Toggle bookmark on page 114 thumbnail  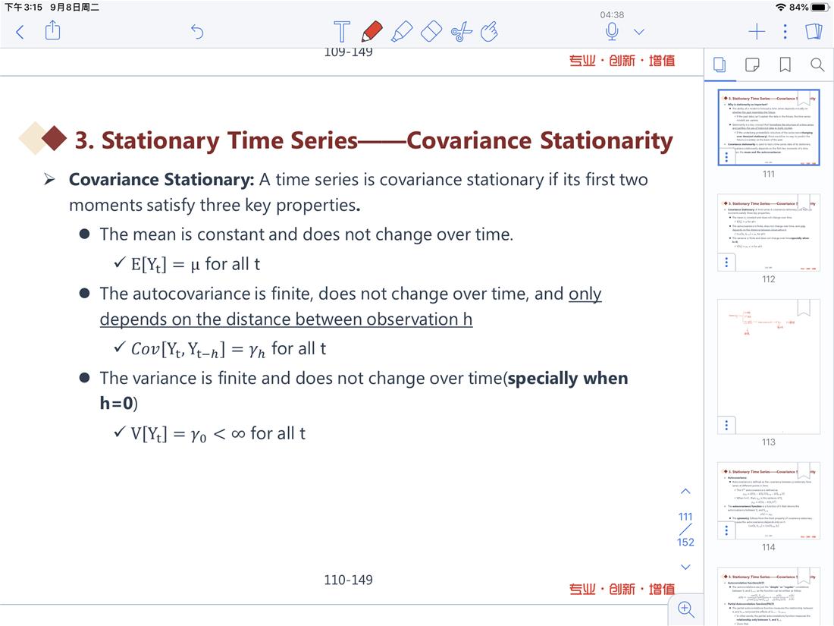[803, 472]
